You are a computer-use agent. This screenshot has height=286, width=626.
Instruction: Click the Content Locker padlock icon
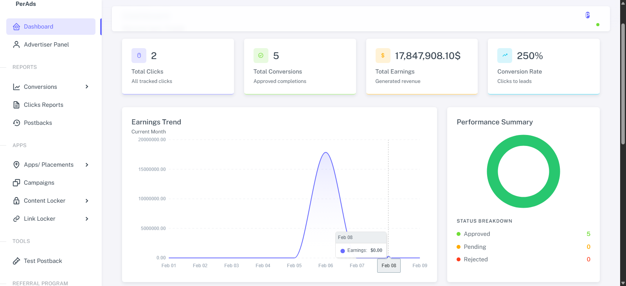tap(16, 201)
